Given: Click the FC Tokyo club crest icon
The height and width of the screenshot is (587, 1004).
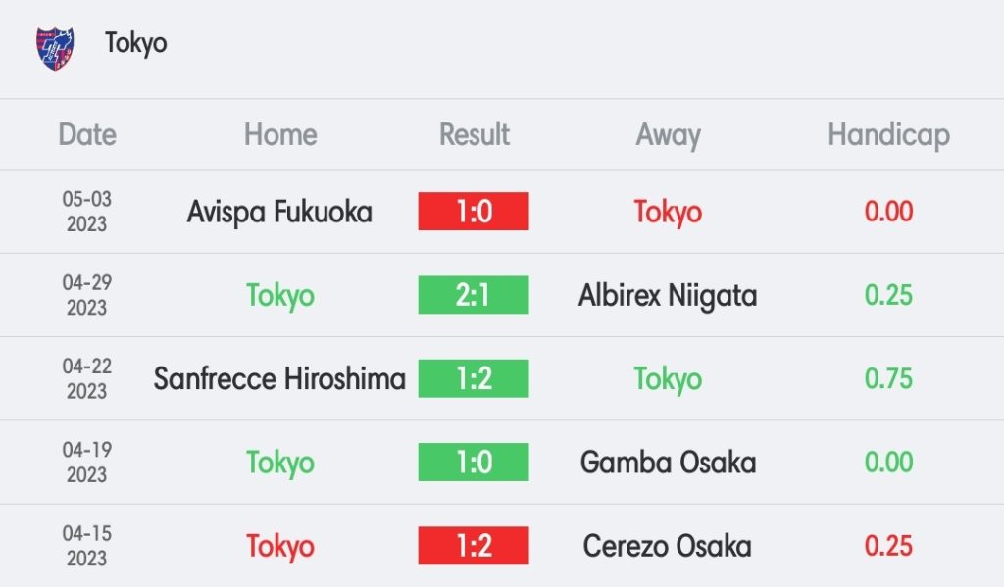Looking at the screenshot, I should pos(55,46).
